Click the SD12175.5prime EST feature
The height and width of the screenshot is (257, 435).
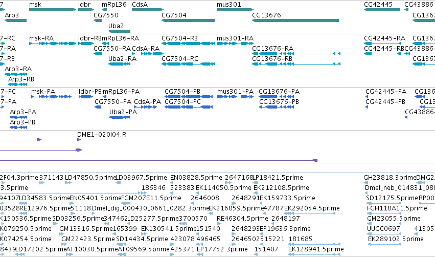(x=384, y=203)
